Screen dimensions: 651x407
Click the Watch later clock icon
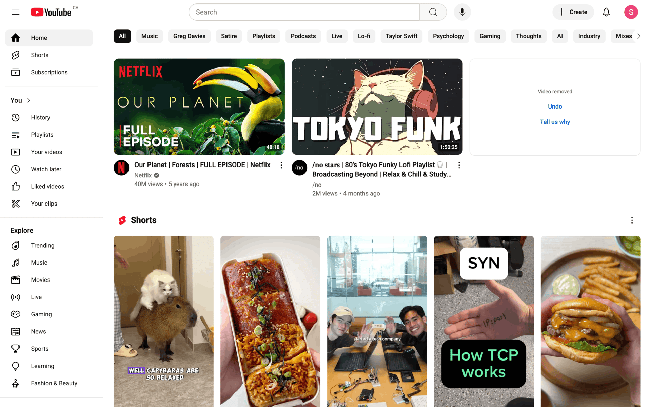(16, 169)
